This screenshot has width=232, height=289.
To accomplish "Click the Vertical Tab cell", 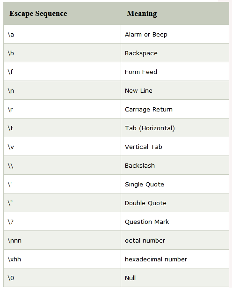I will [x=175, y=147].
